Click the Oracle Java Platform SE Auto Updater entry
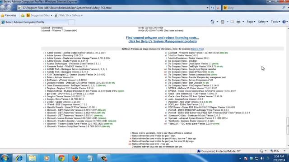Screen dimensions: 289x162 tap(195, 96)
